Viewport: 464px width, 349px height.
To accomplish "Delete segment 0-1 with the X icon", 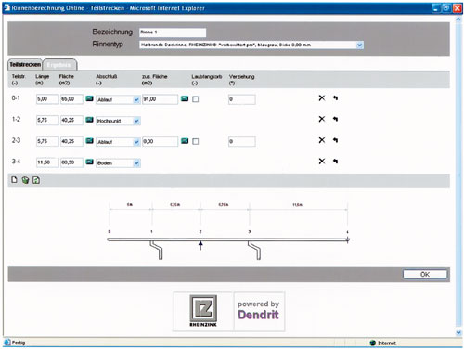I will pos(322,97).
